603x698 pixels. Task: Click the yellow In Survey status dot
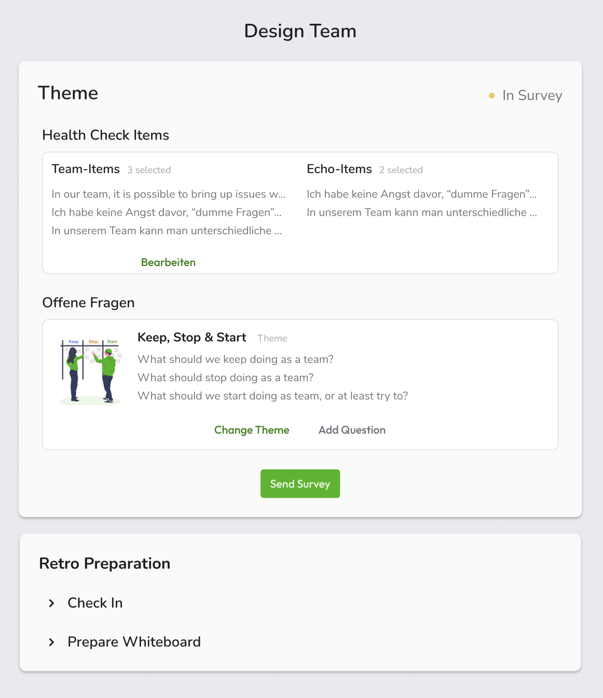pyautogui.click(x=491, y=96)
